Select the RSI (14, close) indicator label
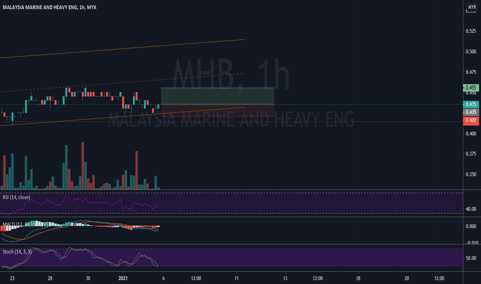This screenshot has width=481, height=284. pyautogui.click(x=17, y=197)
